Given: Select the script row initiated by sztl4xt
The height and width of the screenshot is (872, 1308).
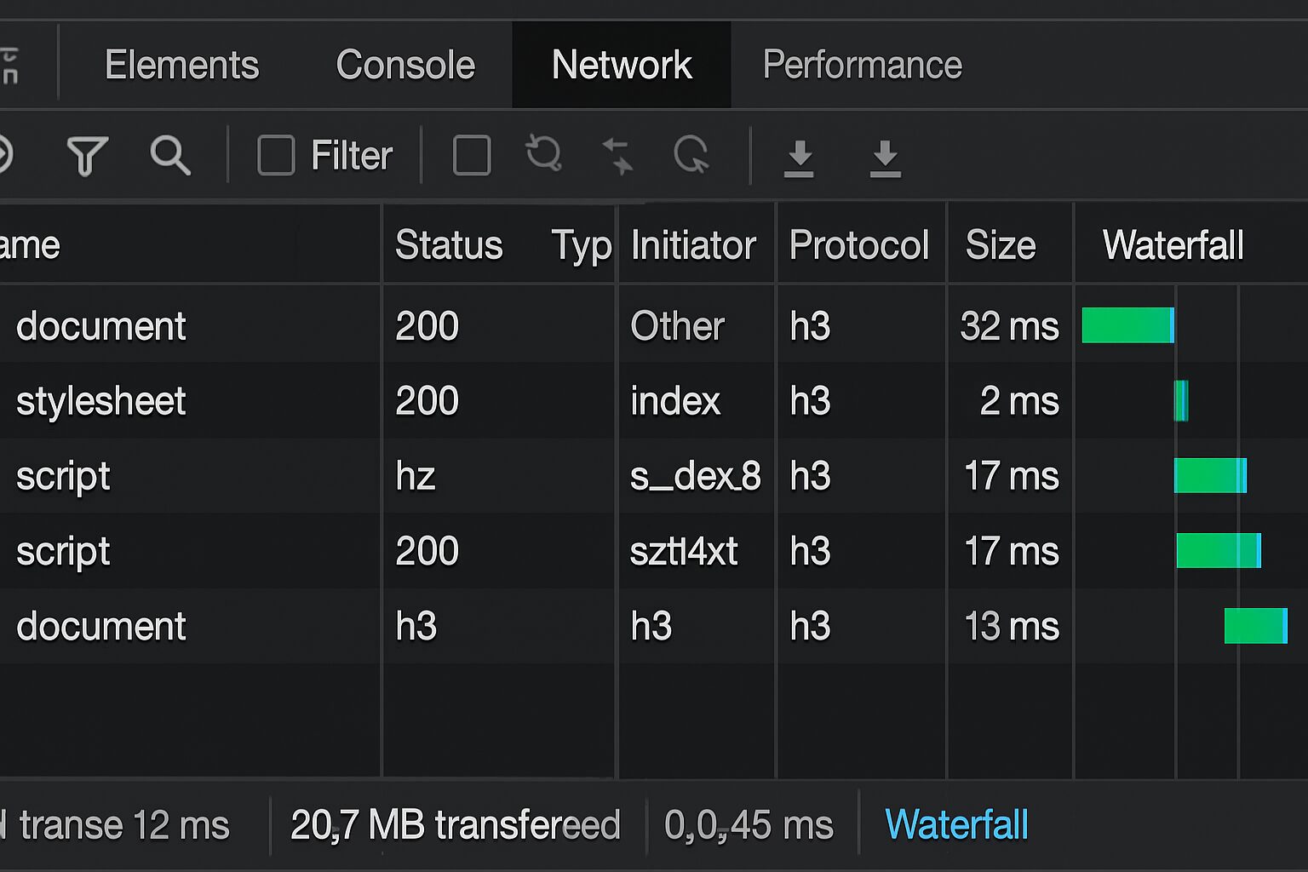Looking at the screenshot, I should (654, 550).
